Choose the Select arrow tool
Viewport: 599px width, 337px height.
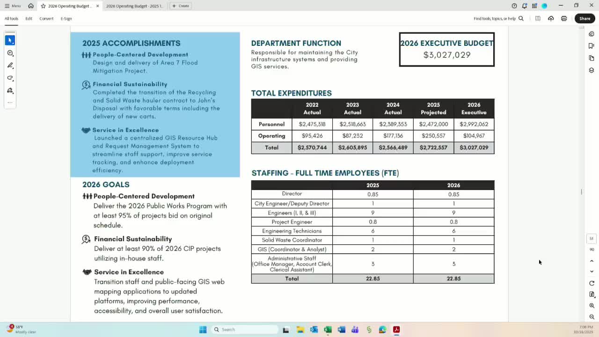pos(10,40)
